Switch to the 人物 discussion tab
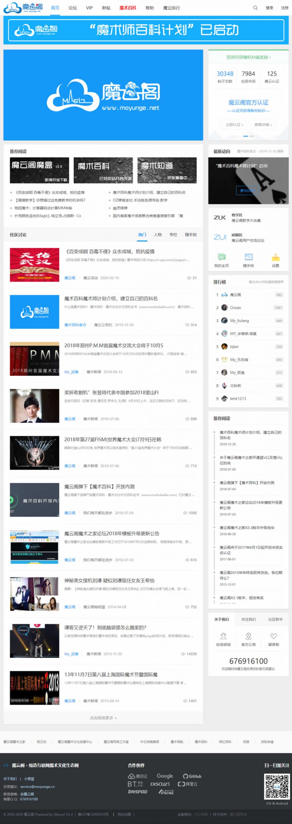The height and width of the screenshot is (824, 292). tap(158, 235)
